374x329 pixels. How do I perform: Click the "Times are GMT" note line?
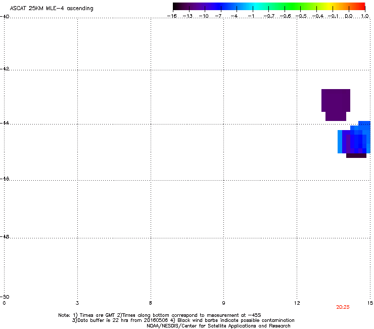point(160,315)
